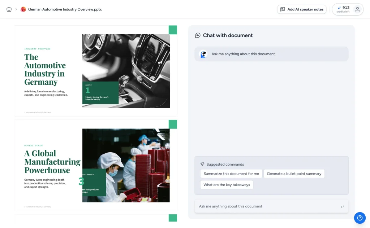Click the Chat with document bubble icon
This screenshot has width=370, height=228.
coord(198,35)
